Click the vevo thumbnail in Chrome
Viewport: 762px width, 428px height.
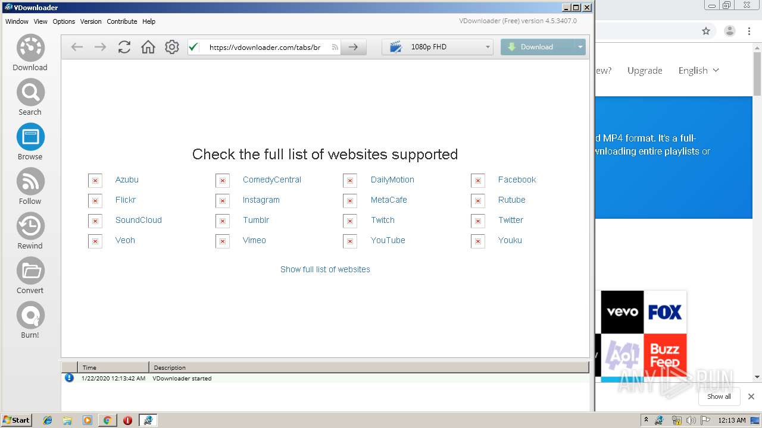622,312
